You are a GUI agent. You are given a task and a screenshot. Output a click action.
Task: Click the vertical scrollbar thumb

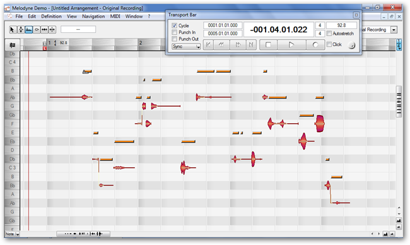(399, 102)
